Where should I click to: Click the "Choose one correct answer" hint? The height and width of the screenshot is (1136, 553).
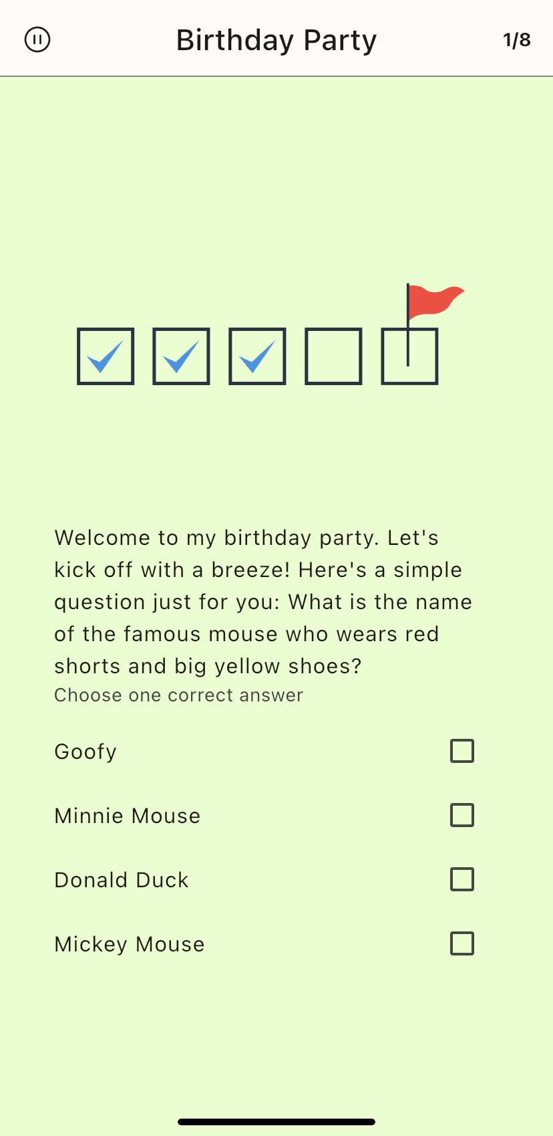click(x=179, y=695)
